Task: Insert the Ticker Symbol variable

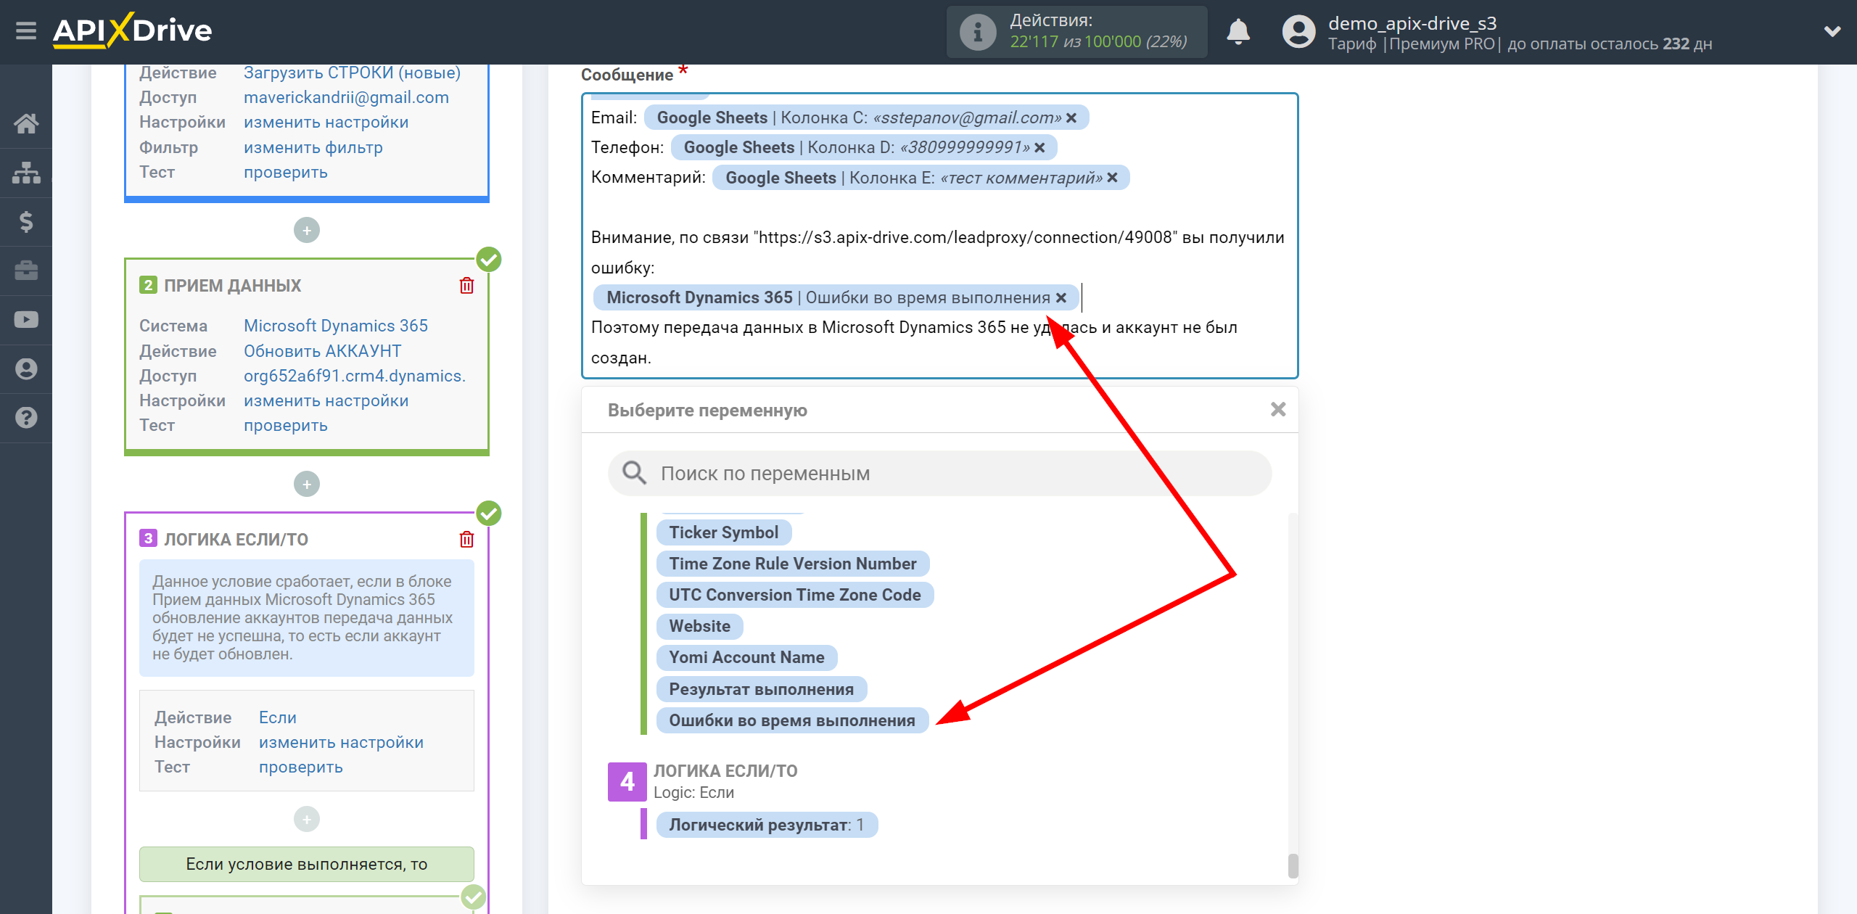Action: pyautogui.click(x=723, y=533)
